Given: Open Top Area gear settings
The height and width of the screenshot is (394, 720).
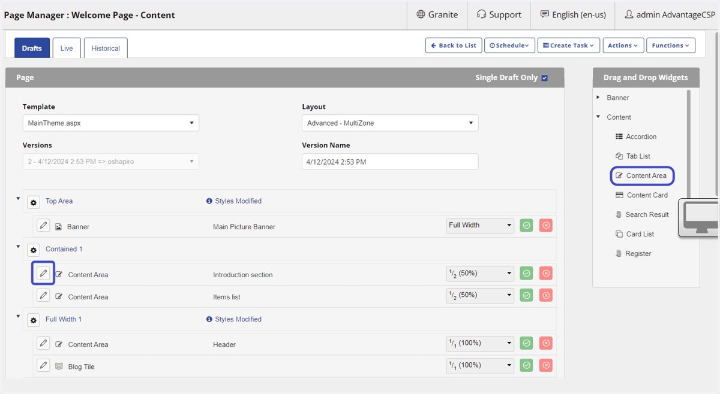Looking at the screenshot, I should pyautogui.click(x=34, y=202).
